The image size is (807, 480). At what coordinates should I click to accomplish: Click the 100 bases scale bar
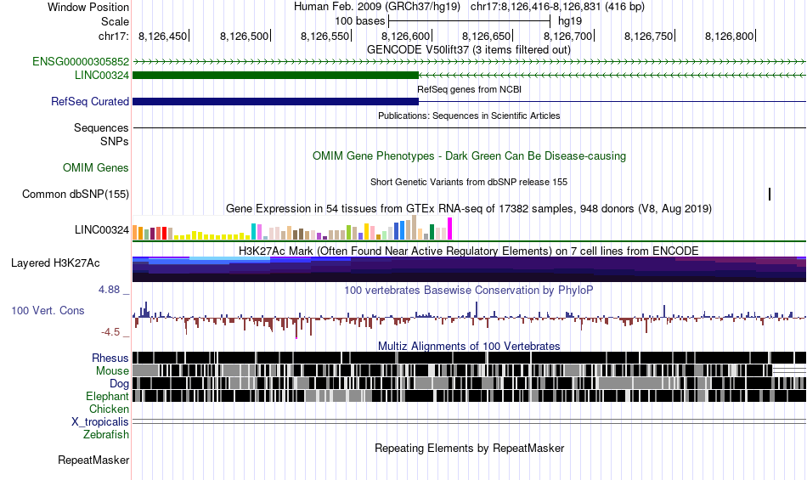(x=470, y=21)
